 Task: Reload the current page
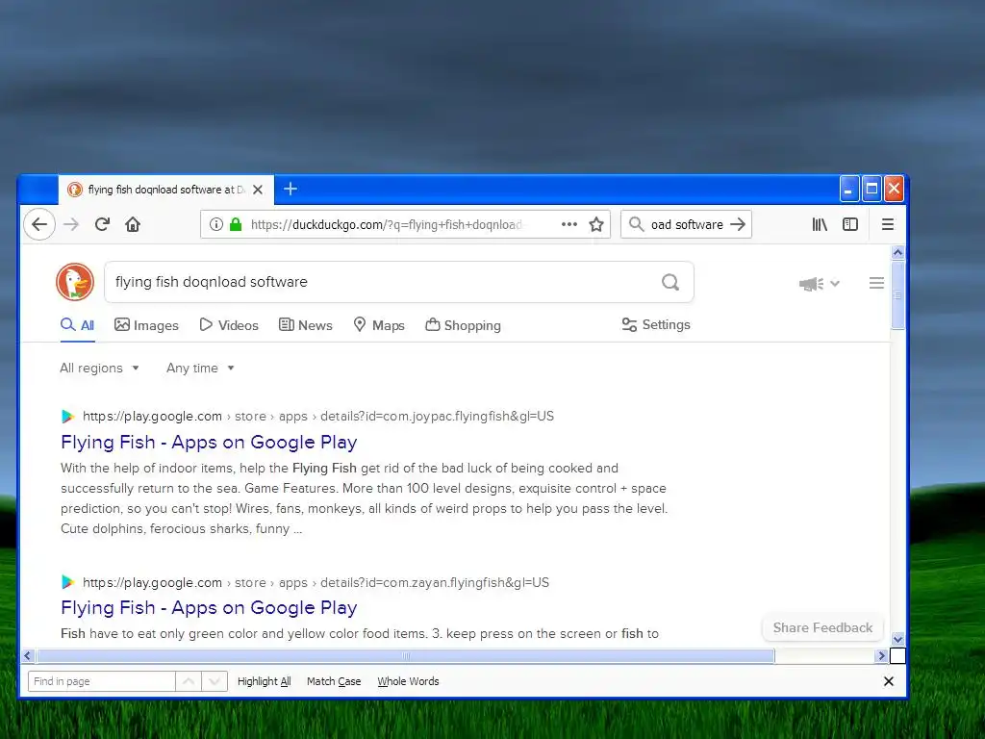click(x=102, y=224)
